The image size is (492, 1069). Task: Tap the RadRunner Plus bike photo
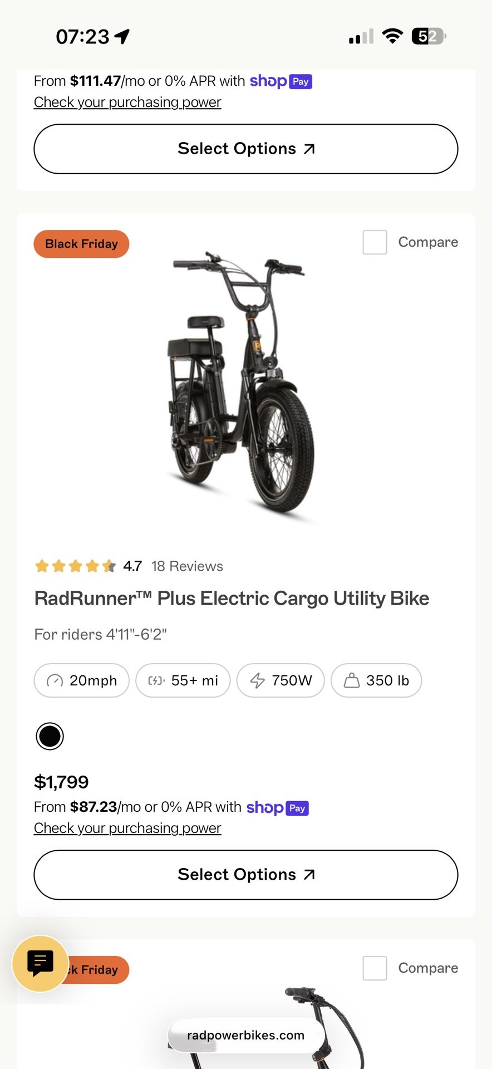pos(246,390)
